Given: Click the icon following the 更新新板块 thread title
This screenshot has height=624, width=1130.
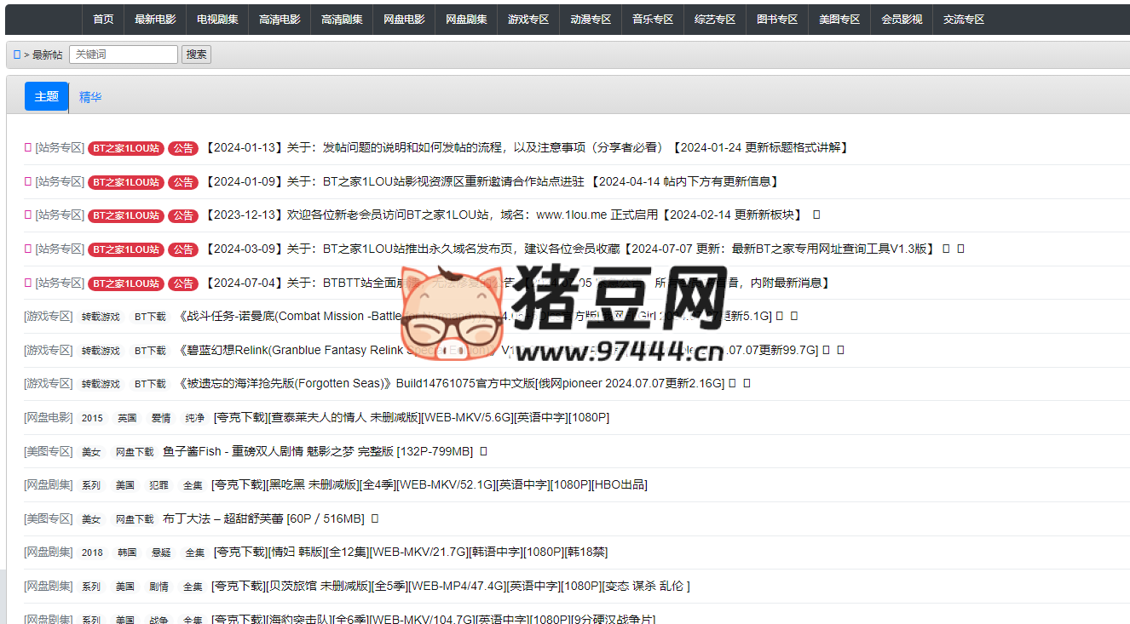Looking at the screenshot, I should 816,215.
